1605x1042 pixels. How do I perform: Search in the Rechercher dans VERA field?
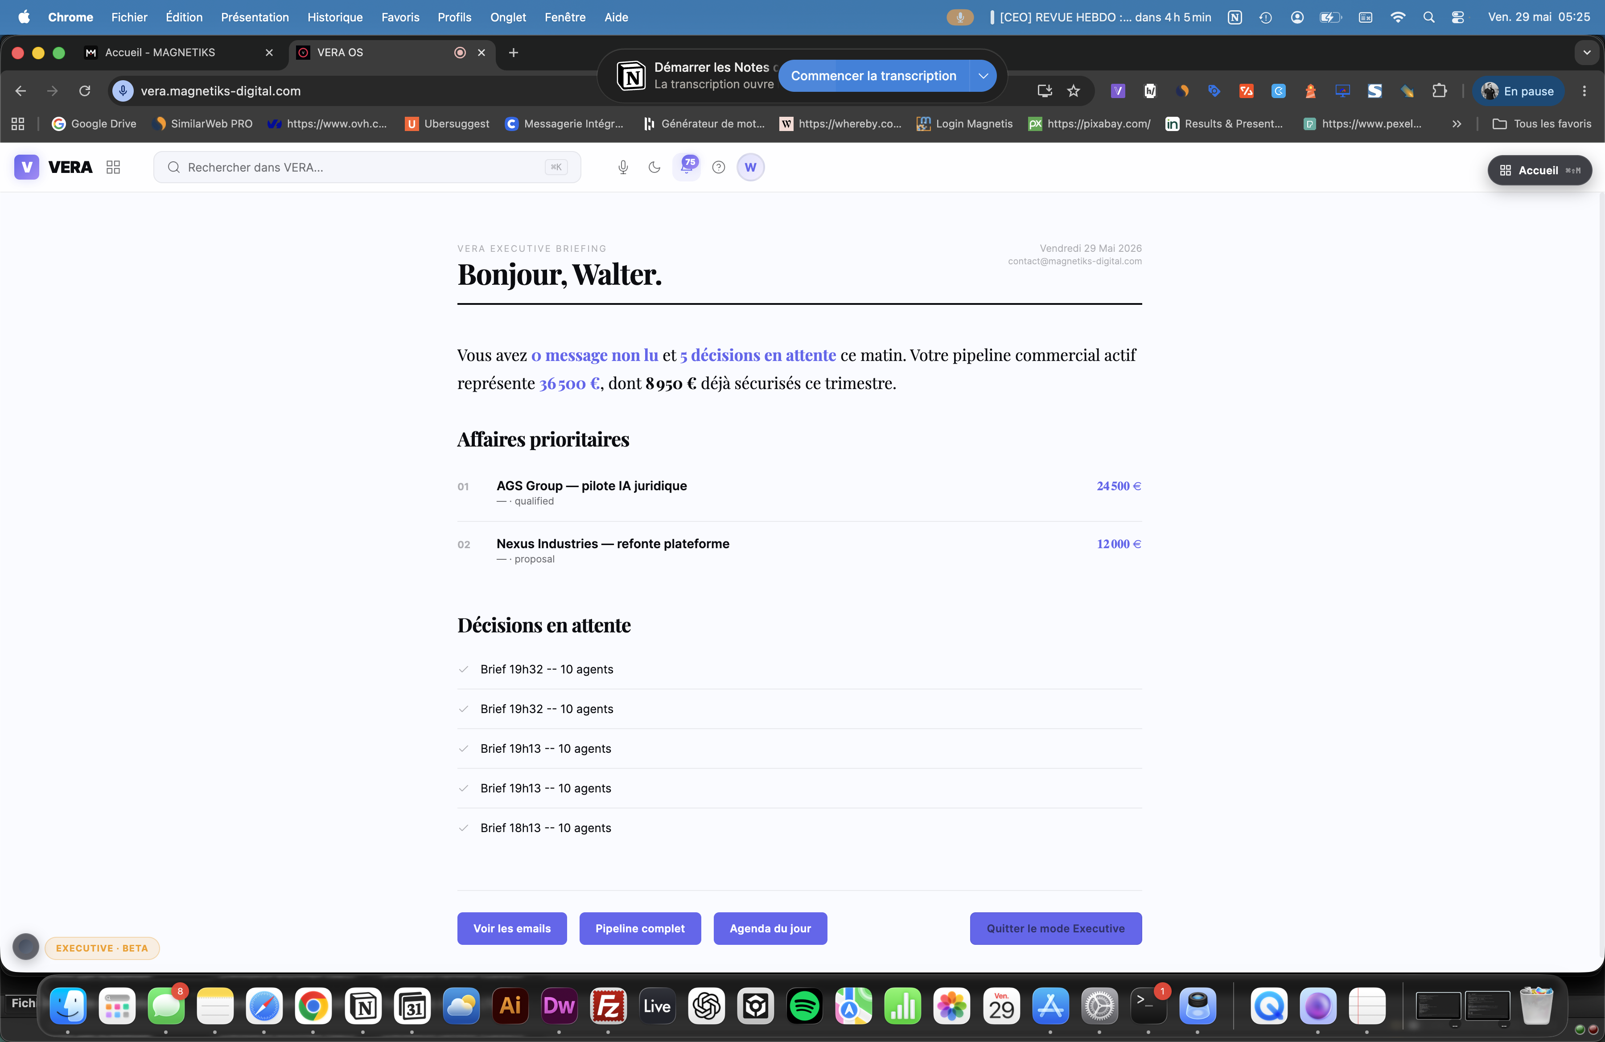367,167
